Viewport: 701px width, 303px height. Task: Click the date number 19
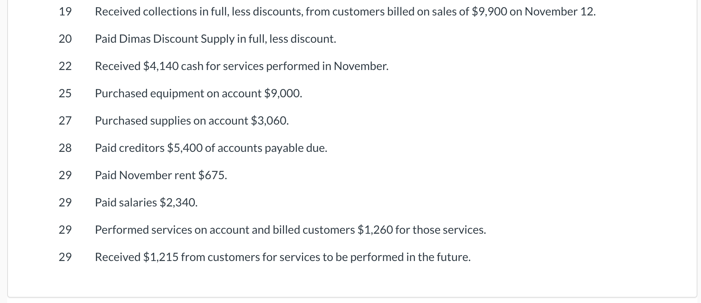coord(65,11)
